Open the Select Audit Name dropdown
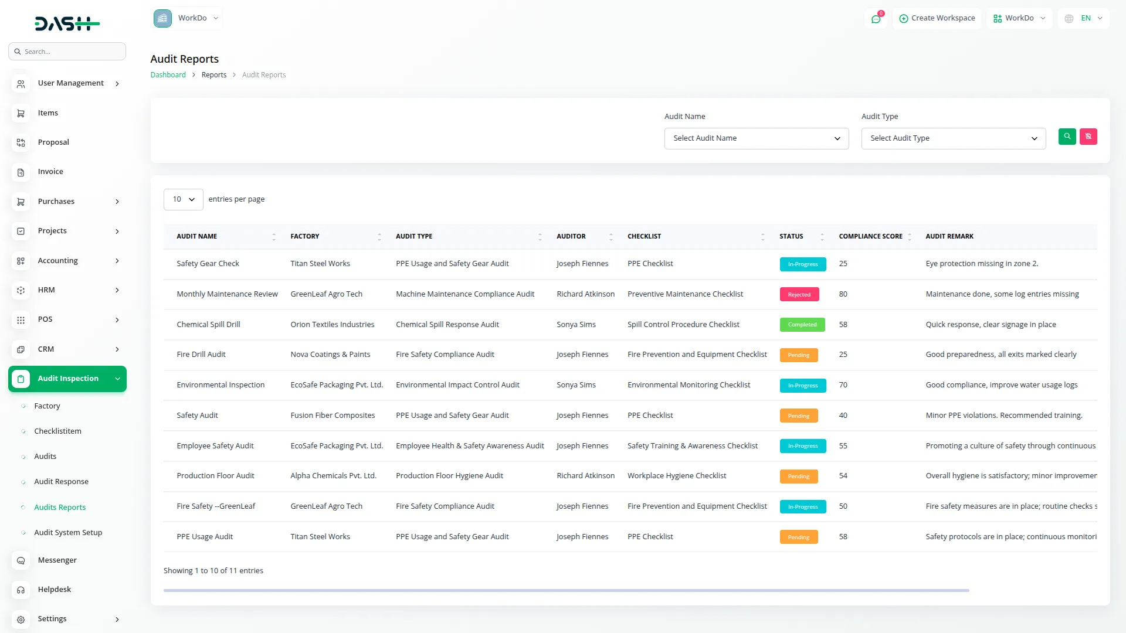The width and height of the screenshot is (1126, 633). pos(756,138)
